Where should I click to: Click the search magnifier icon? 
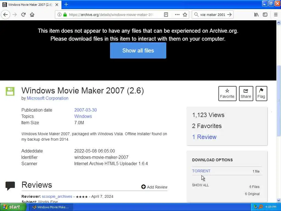coord(196,15)
